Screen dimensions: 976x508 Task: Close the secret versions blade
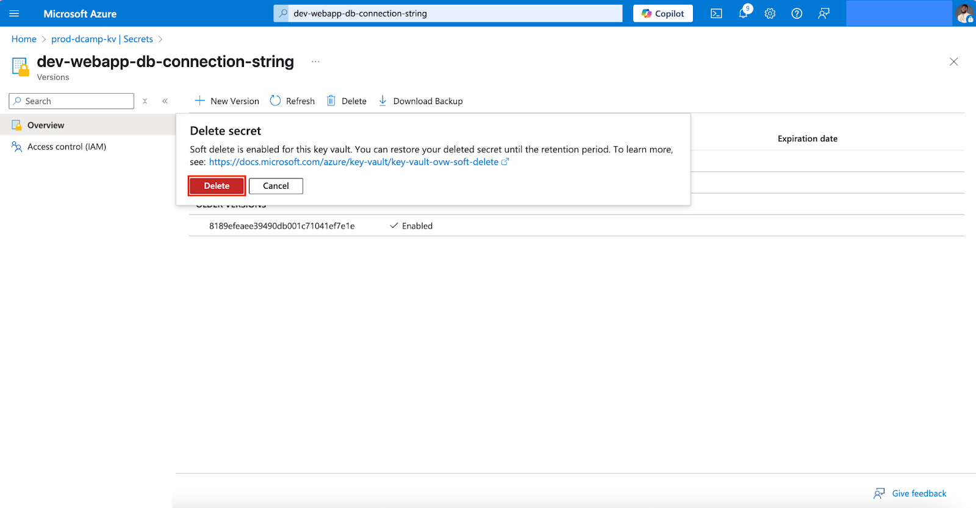953,62
